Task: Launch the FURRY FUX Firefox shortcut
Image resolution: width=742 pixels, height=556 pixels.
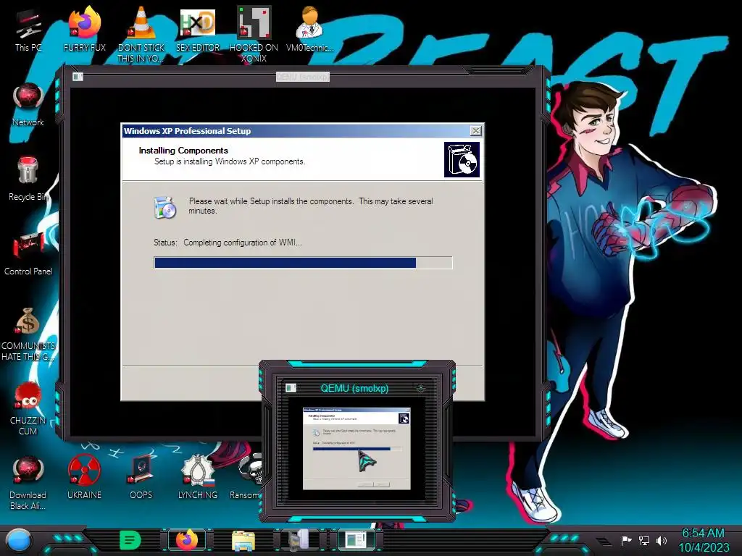Action: pyautogui.click(x=84, y=29)
